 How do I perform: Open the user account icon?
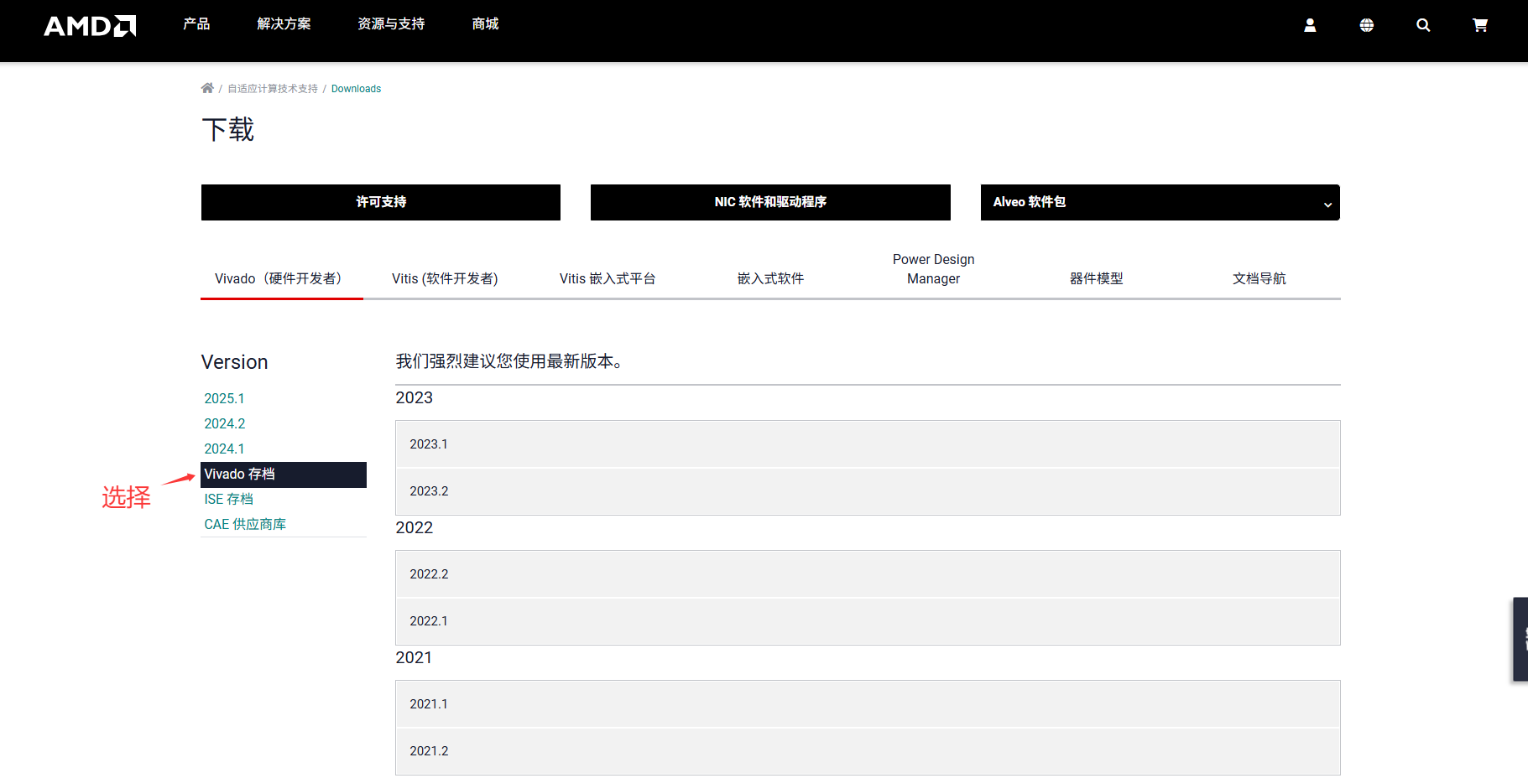pos(1310,25)
